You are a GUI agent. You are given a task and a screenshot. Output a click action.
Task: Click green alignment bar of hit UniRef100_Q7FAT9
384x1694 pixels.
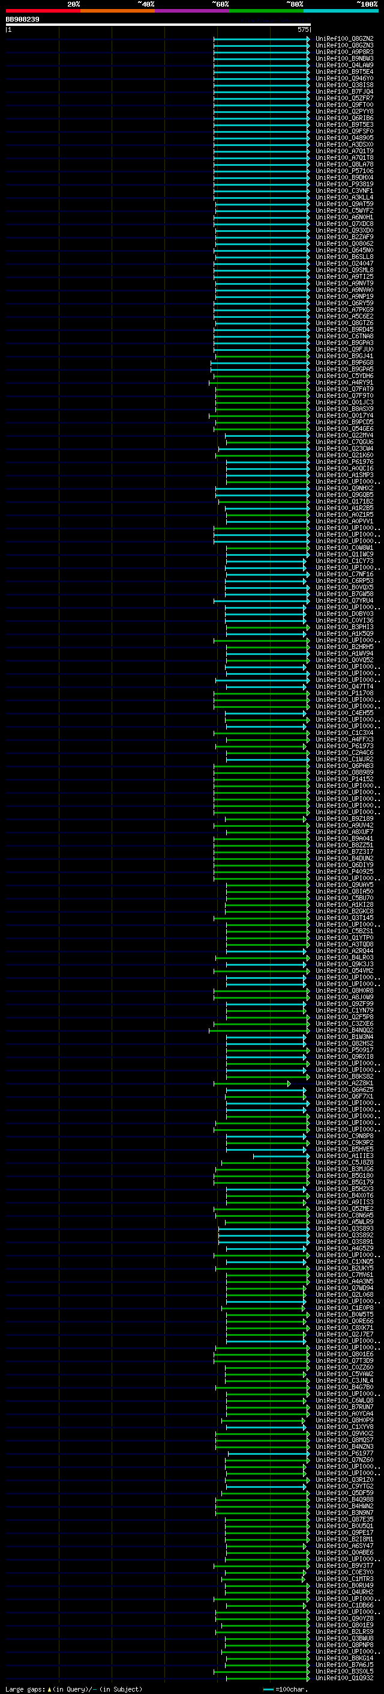coord(263,389)
